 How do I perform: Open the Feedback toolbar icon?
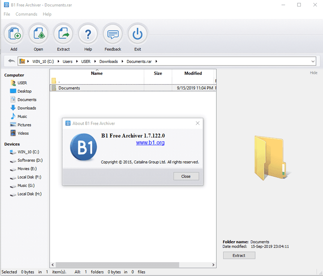113,34
